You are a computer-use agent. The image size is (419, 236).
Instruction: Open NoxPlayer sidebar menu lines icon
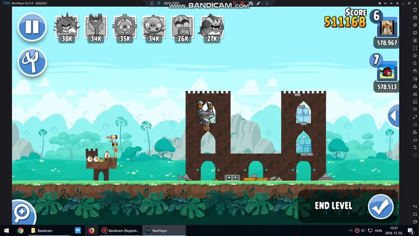point(415,109)
